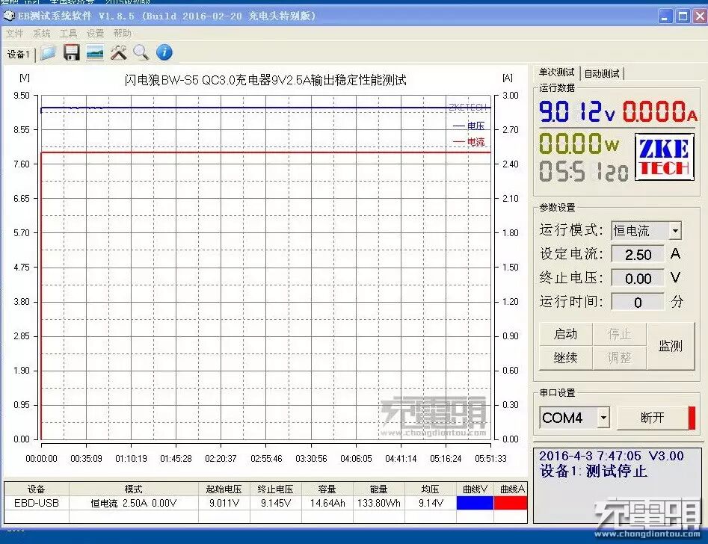Click the 9.011V starting voltage cell
This screenshot has height=544, width=708.
coord(224,503)
